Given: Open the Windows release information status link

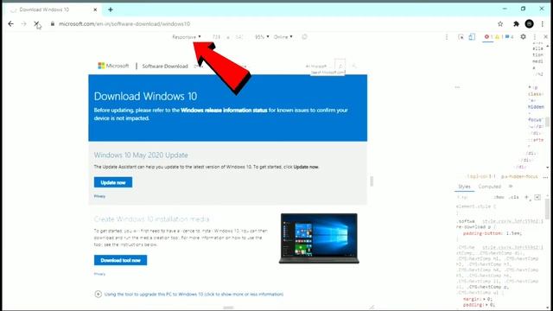Looking at the screenshot, I should (224, 110).
